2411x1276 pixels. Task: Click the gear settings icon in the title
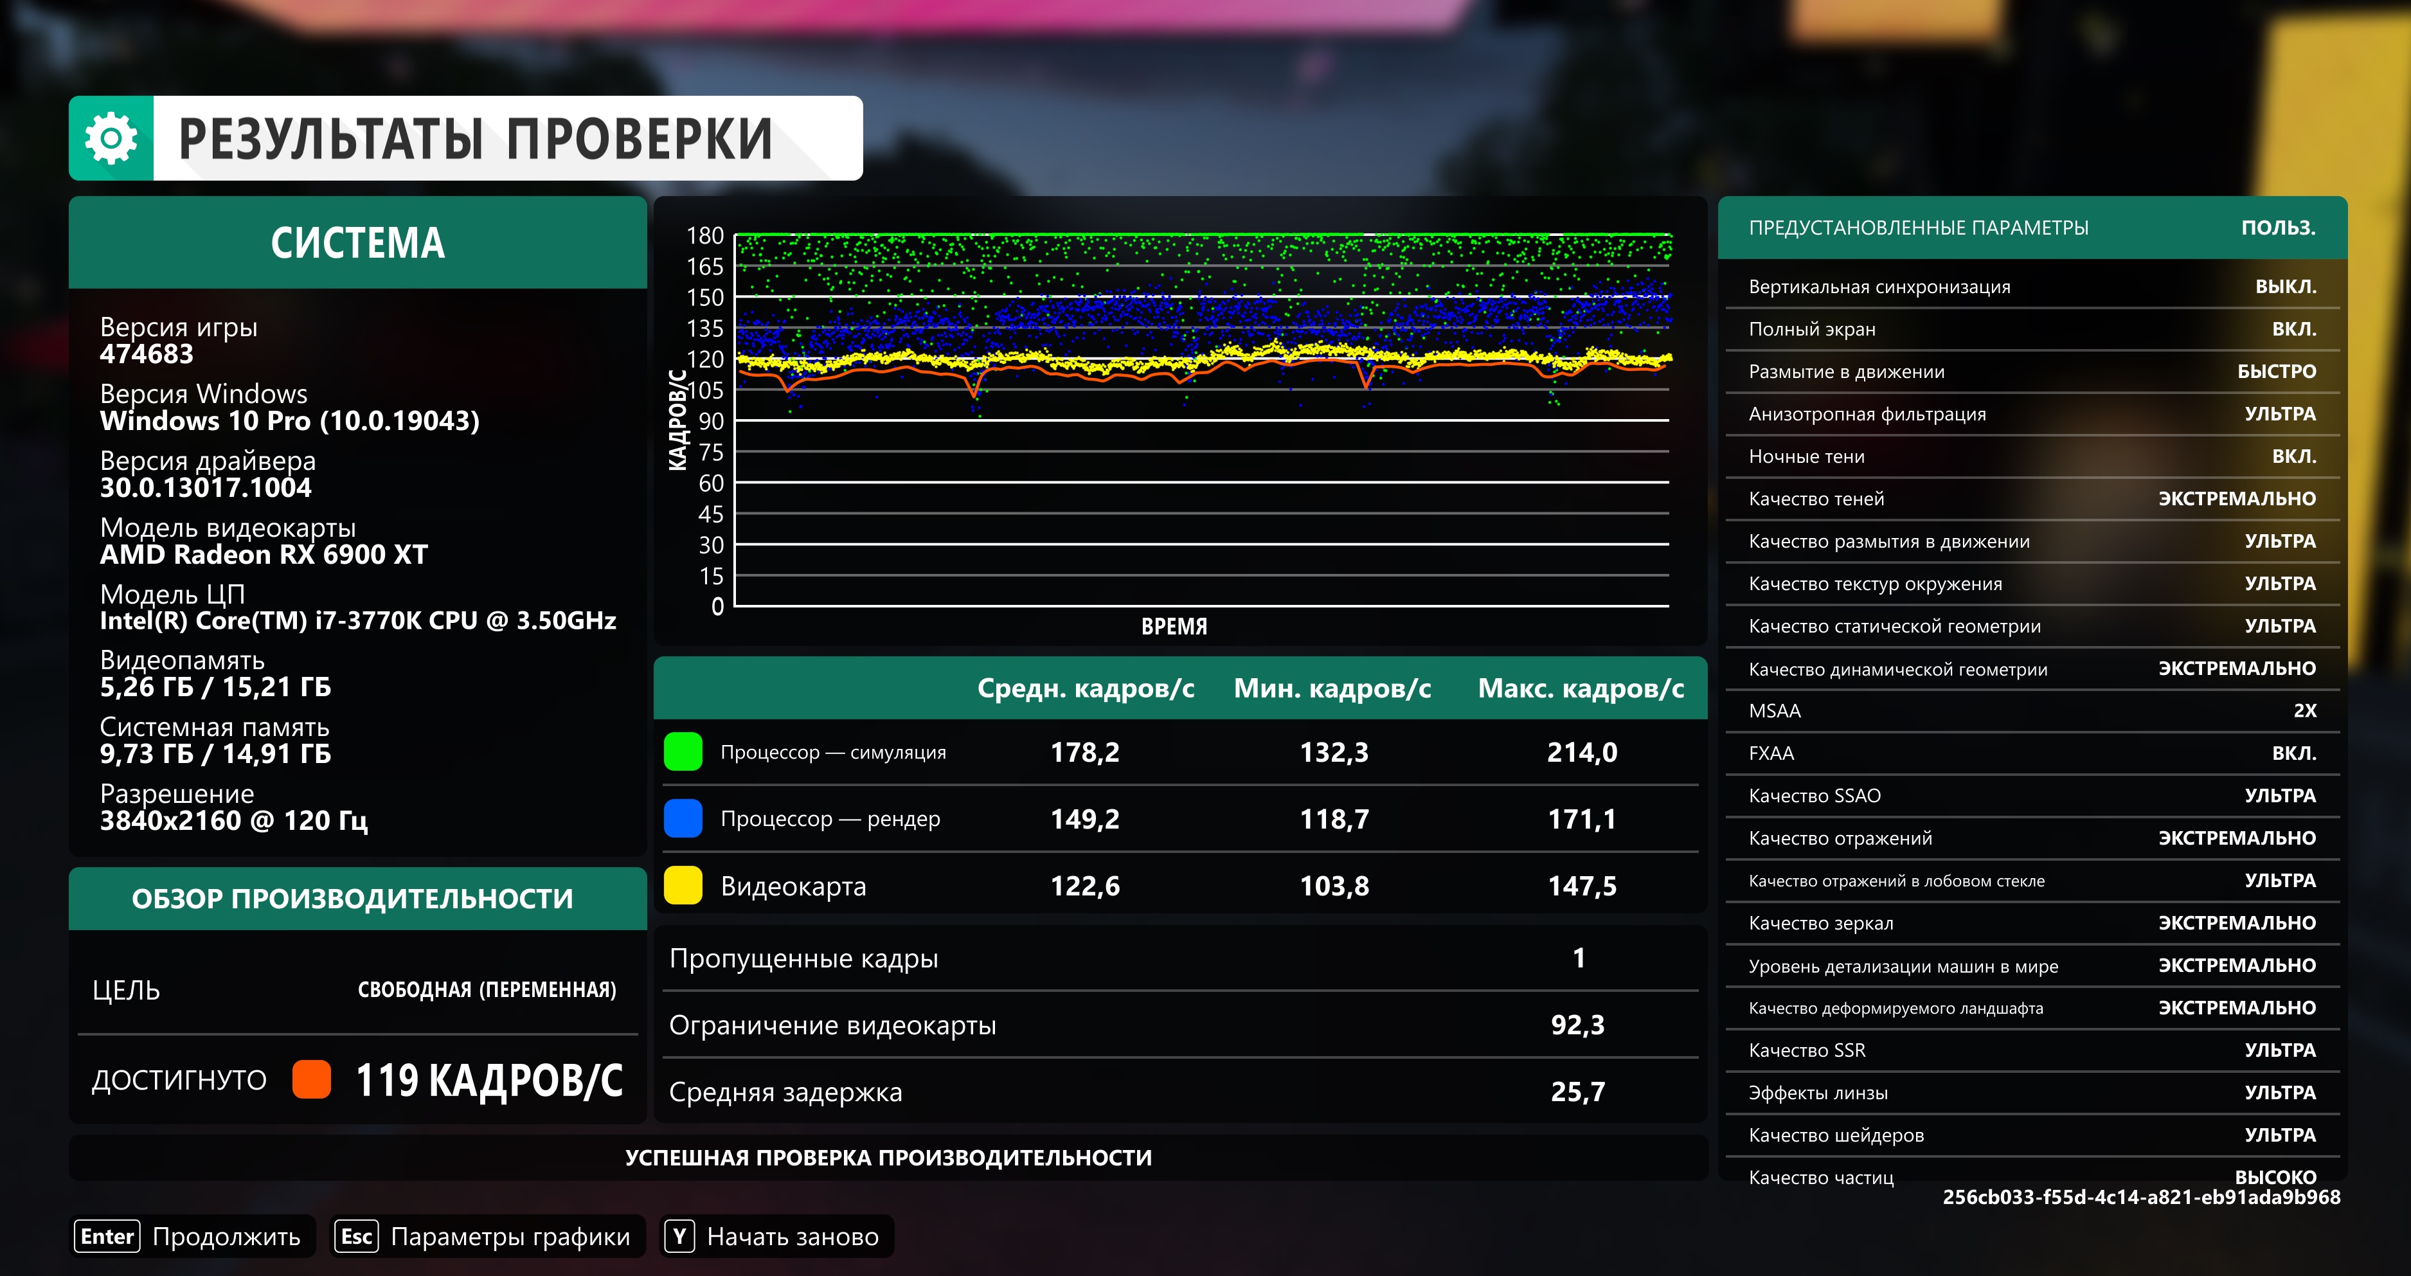point(111,138)
